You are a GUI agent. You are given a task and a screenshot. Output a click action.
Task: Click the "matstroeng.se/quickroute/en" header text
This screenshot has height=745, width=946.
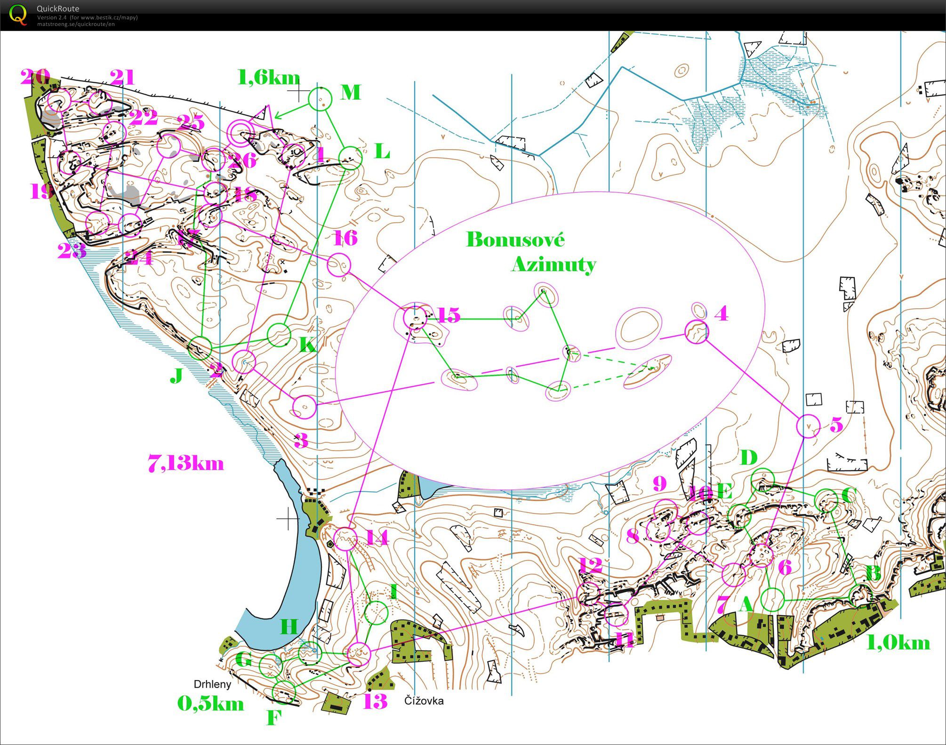click(x=76, y=24)
